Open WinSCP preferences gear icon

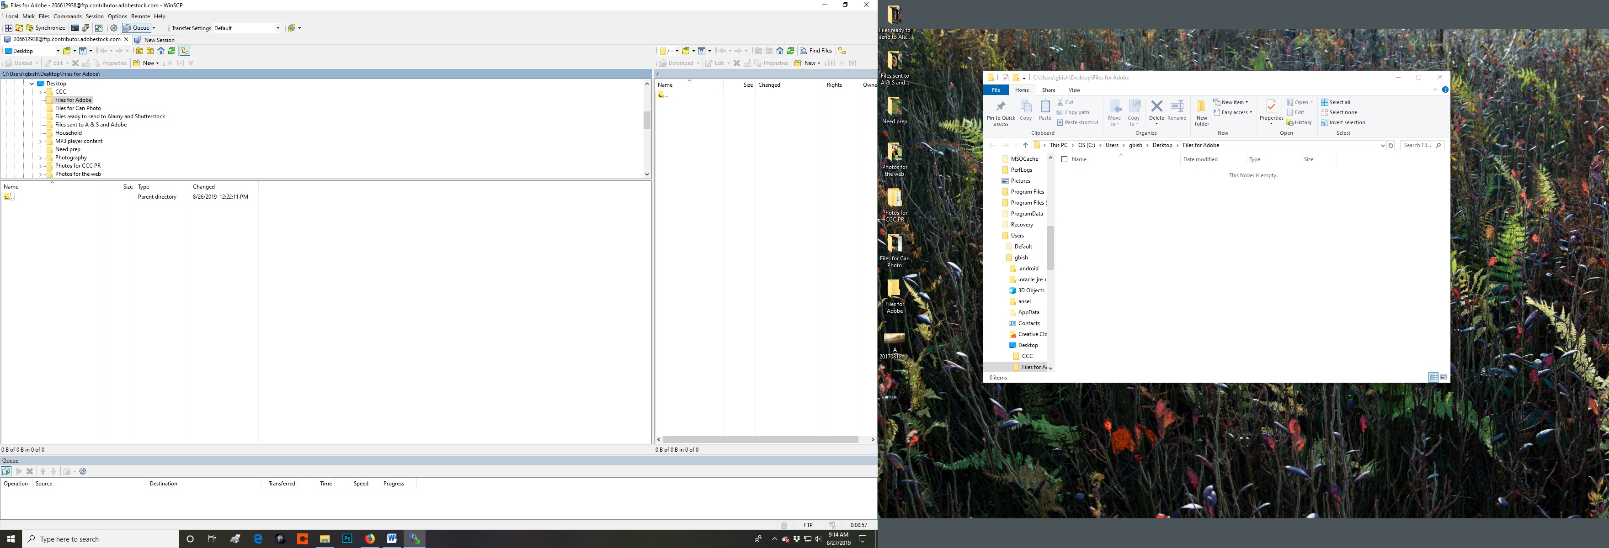[114, 28]
